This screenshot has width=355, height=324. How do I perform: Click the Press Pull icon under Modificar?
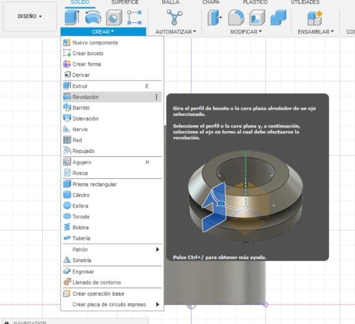(214, 18)
